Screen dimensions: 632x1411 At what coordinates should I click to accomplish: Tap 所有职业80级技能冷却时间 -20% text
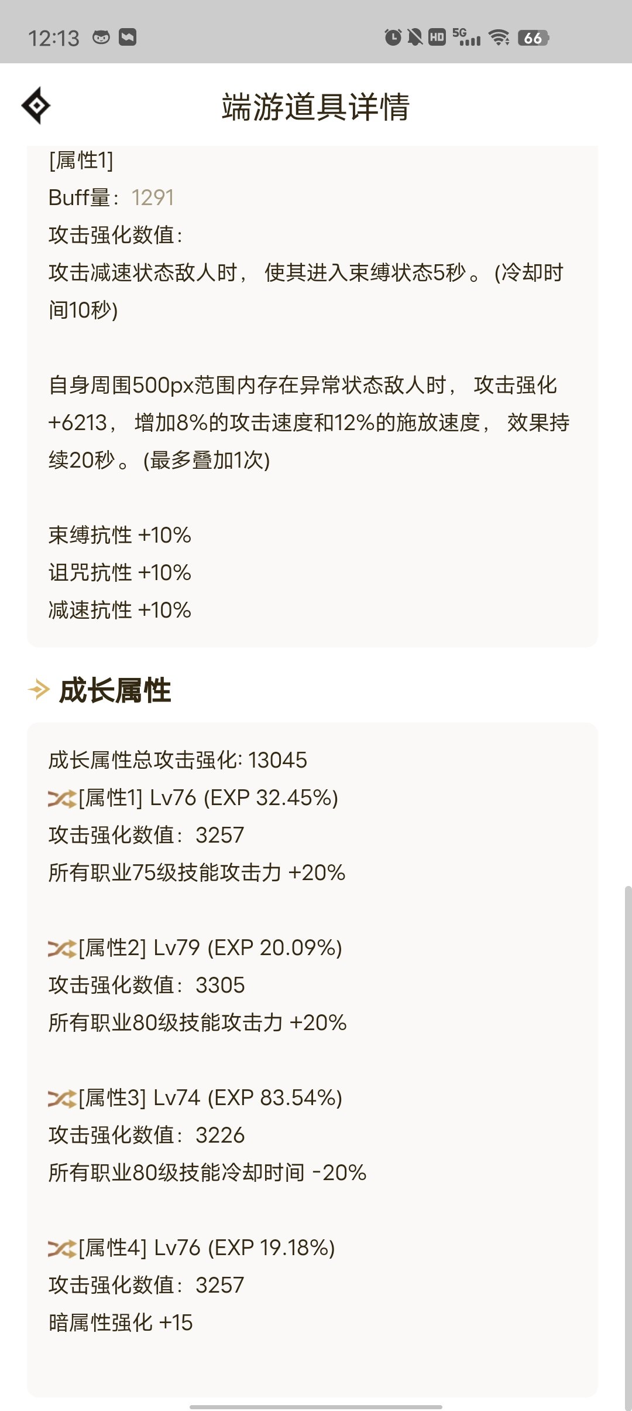coord(208,1173)
